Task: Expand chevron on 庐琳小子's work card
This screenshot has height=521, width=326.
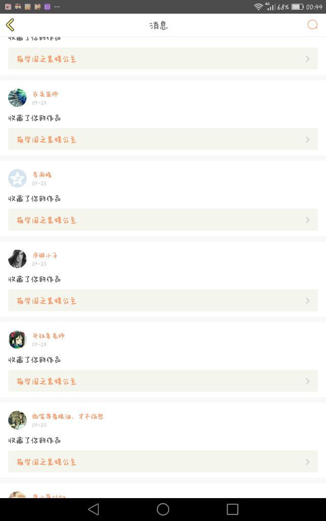Action: pos(308,301)
